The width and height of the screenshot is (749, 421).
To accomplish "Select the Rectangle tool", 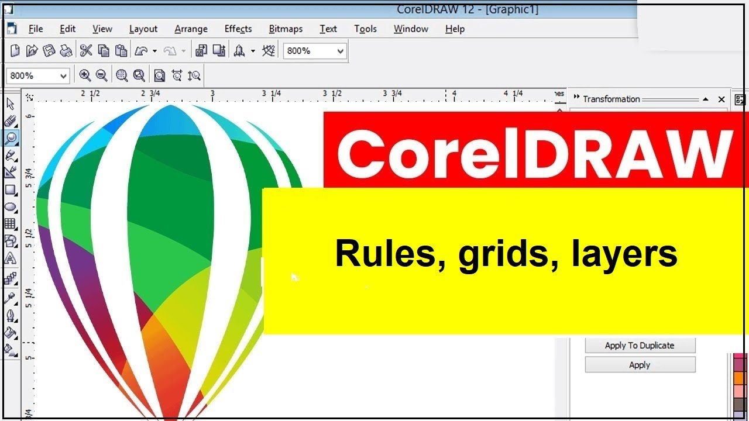I will [11, 189].
